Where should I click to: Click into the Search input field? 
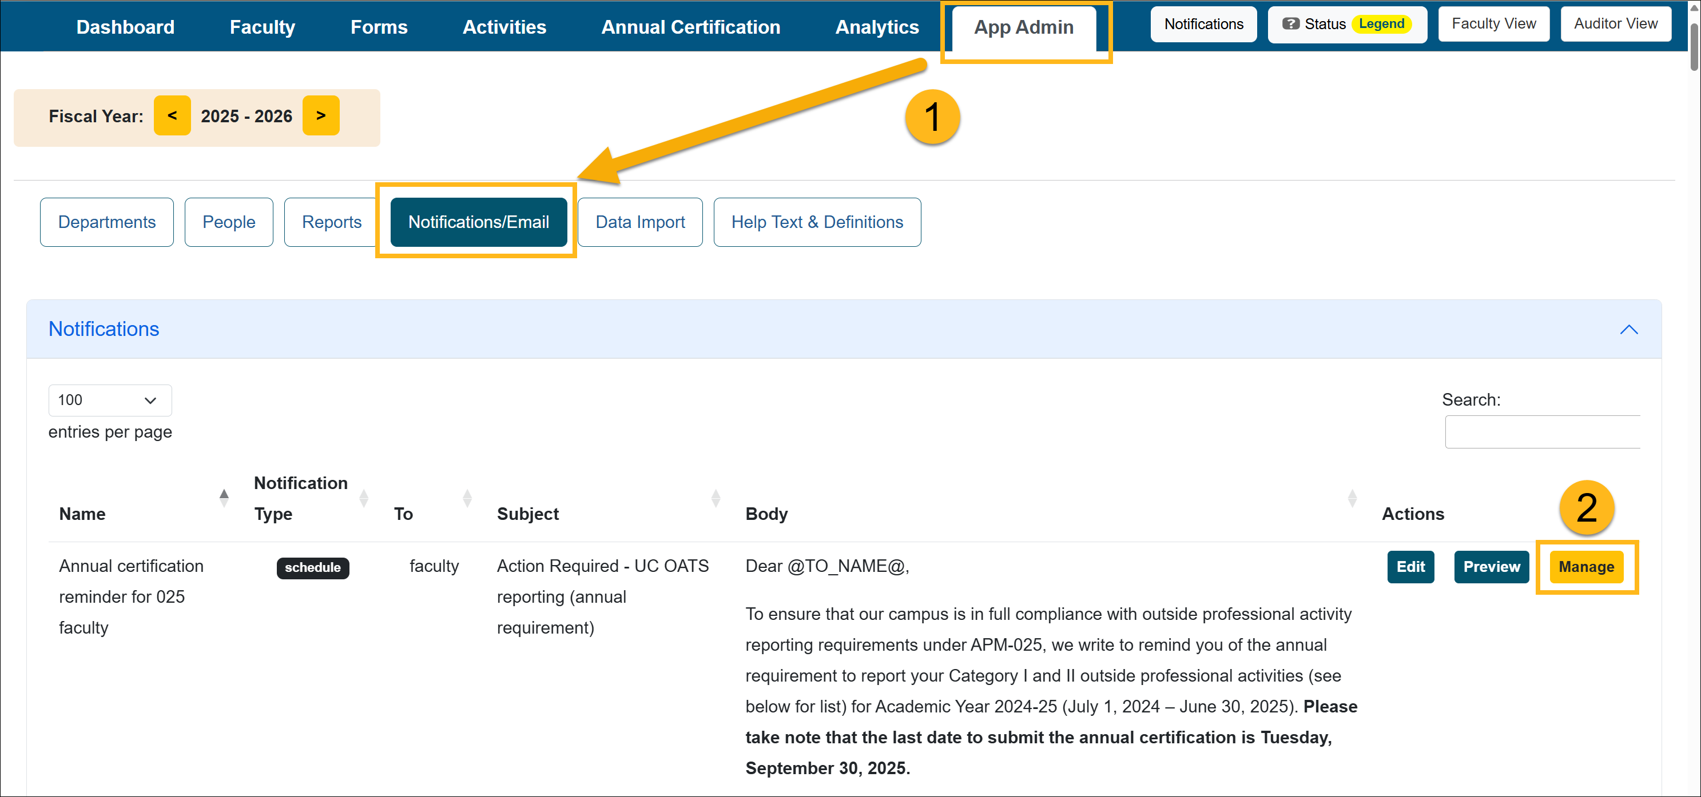tap(1542, 432)
